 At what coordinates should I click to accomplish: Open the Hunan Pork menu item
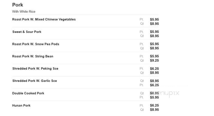click(21, 105)
